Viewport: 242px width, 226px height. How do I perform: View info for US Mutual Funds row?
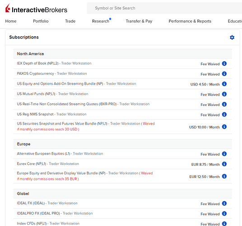coord(224,94)
